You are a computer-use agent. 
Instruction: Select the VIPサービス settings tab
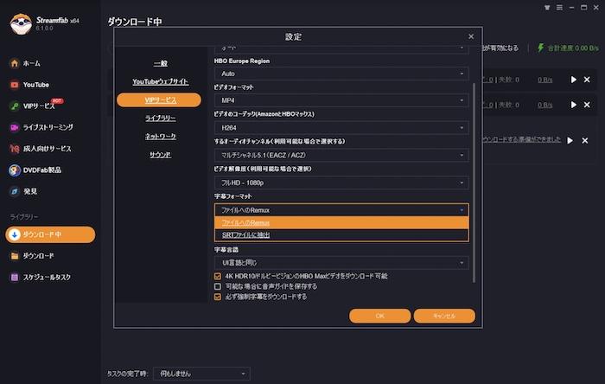tap(159, 100)
